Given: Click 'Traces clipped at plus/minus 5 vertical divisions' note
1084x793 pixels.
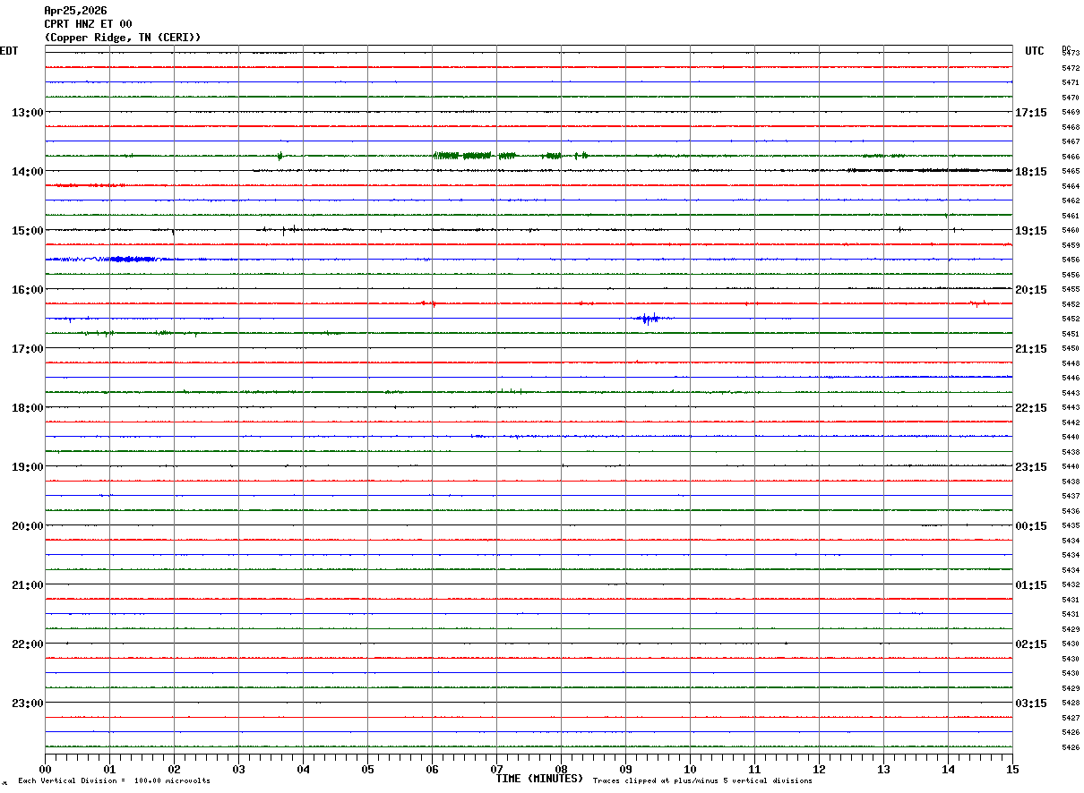Looking at the screenshot, I should (702, 781).
